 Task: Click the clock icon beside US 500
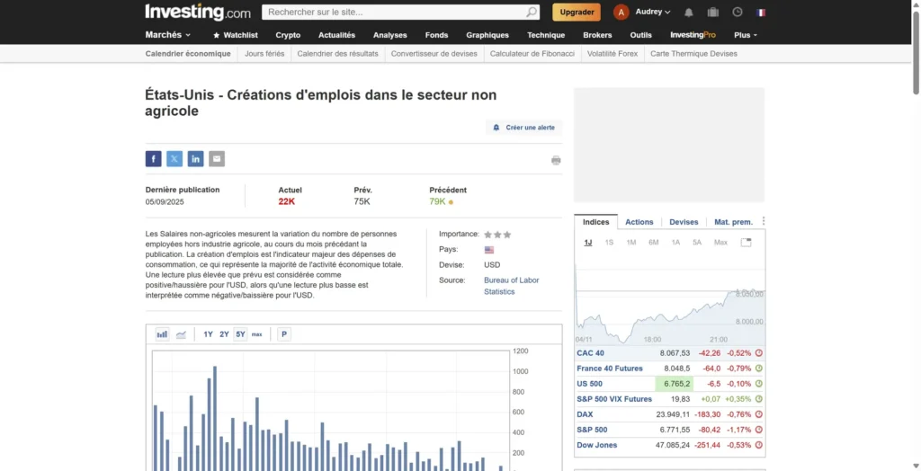point(759,384)
